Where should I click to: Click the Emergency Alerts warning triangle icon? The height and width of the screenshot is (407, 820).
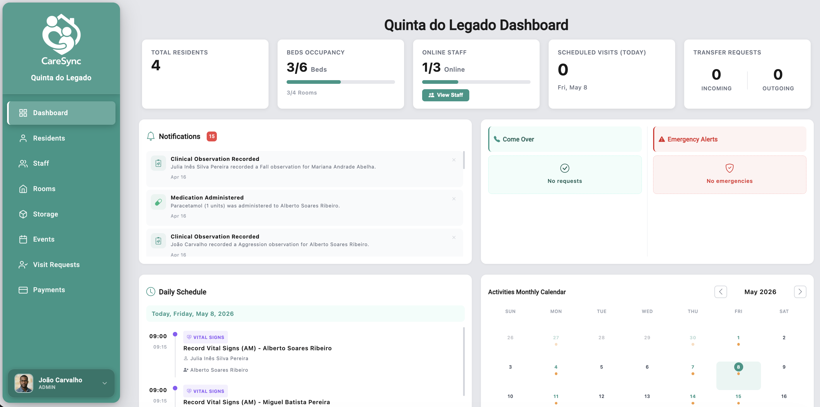tap(662, 139)
